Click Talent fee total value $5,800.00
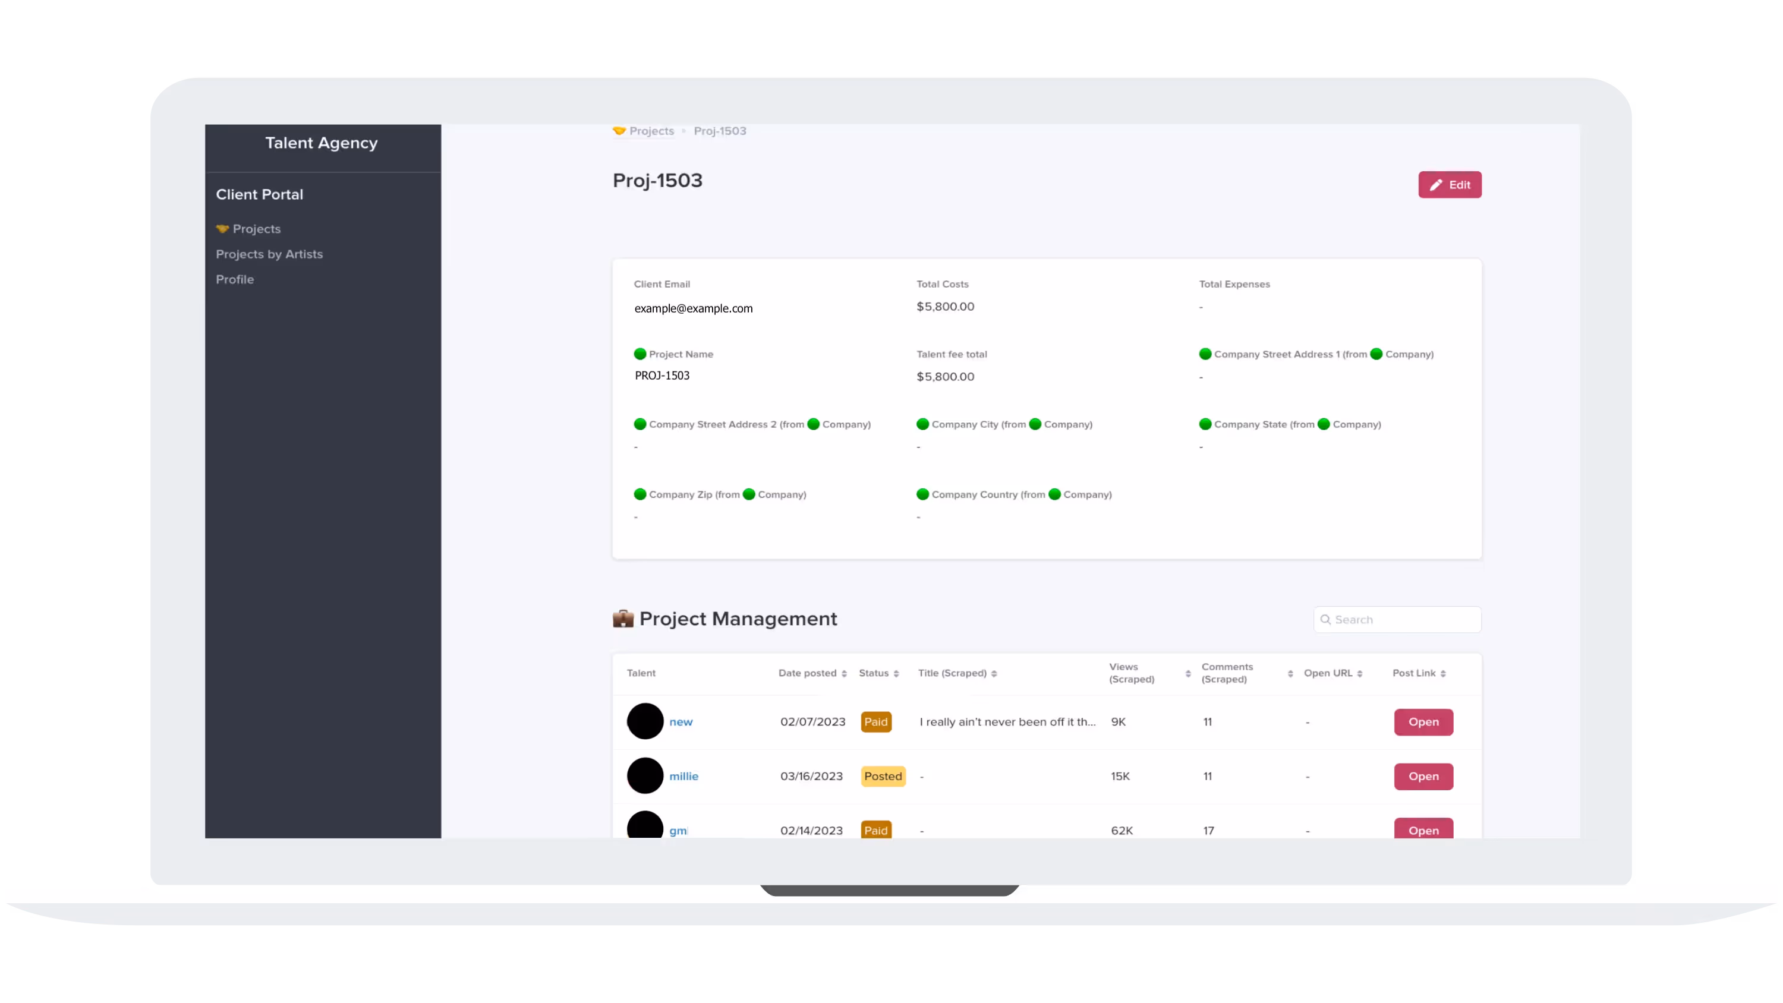This screenshot has height=1003, width=1783. [945, 377]
